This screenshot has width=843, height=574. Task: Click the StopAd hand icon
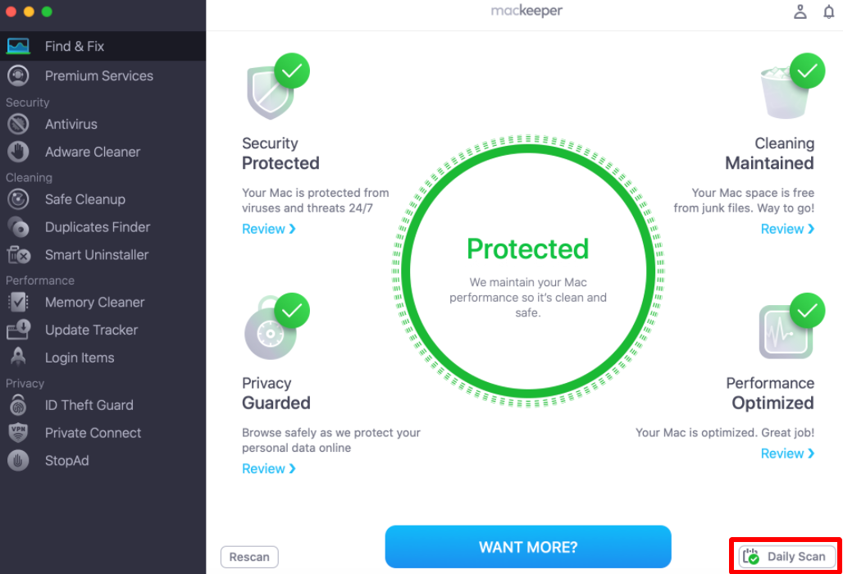pos(18,461)
